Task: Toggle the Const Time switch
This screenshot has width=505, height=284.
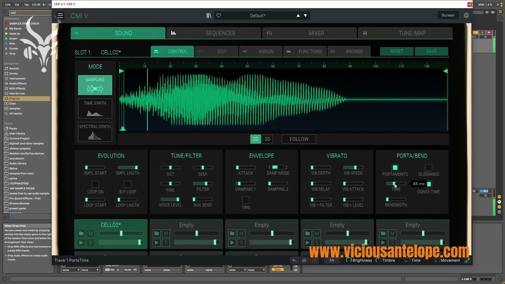Action: [429, 184]
